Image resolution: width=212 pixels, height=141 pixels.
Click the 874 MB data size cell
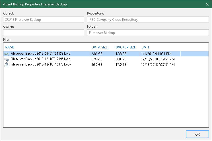pyautogui.click(x=97, y=59)
